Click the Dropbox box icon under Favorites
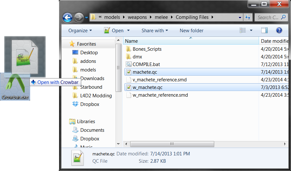This screenshot has height=171, width=291. (x=75, y=104)
